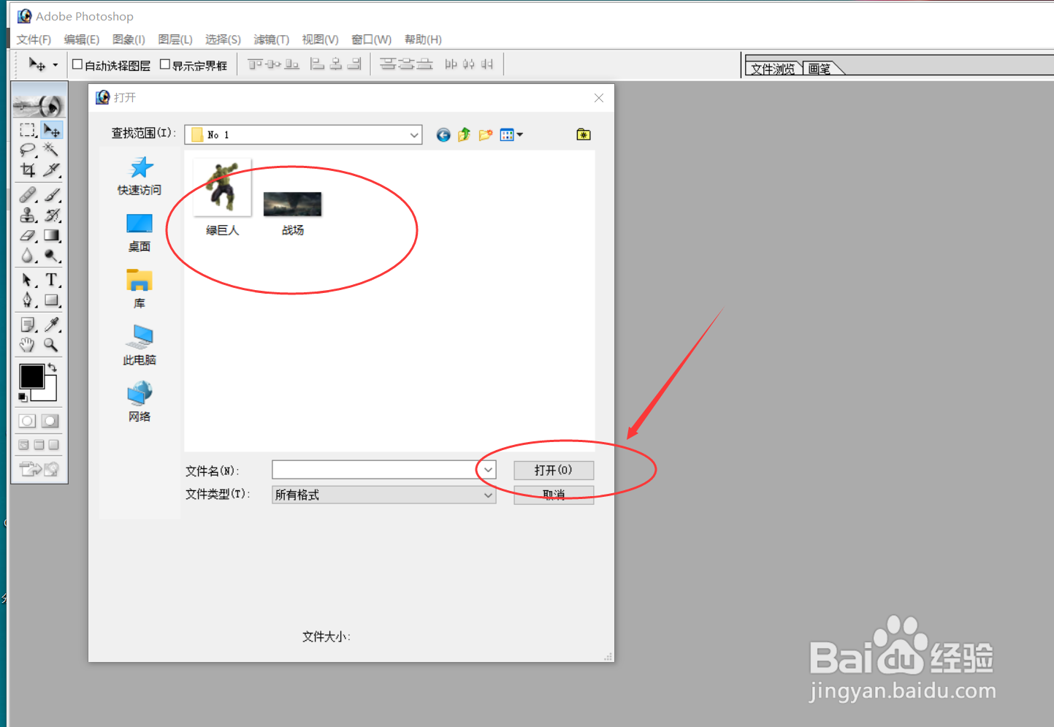Click the Jump to ImageReady icon
1054x727 pixels.
[x=39, y=469]
